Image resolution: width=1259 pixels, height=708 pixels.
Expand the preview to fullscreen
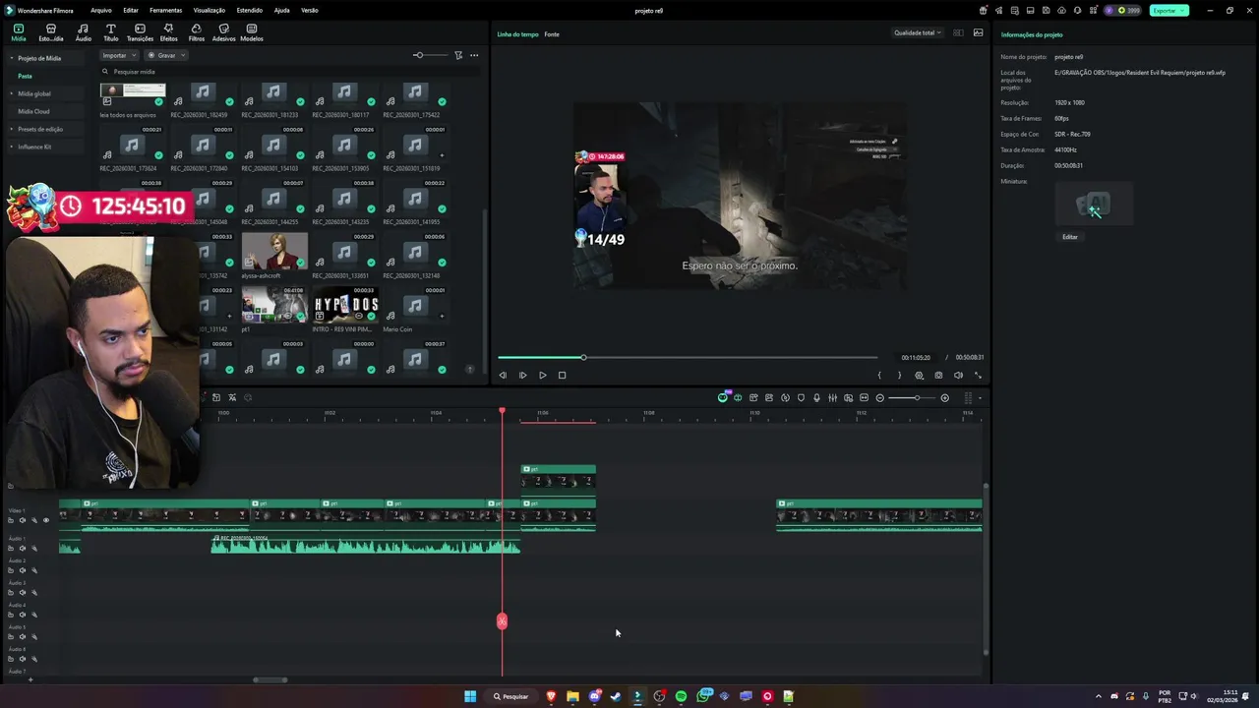coord(978,375)
